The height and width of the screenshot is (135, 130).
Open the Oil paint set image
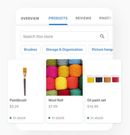pyautogui.click(x=103, y=78)
